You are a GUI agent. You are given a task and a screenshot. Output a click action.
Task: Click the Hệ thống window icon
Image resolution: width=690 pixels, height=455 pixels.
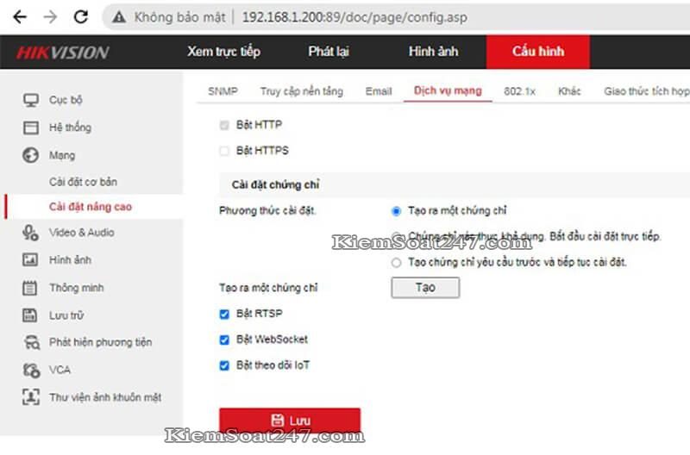[31, 128]
